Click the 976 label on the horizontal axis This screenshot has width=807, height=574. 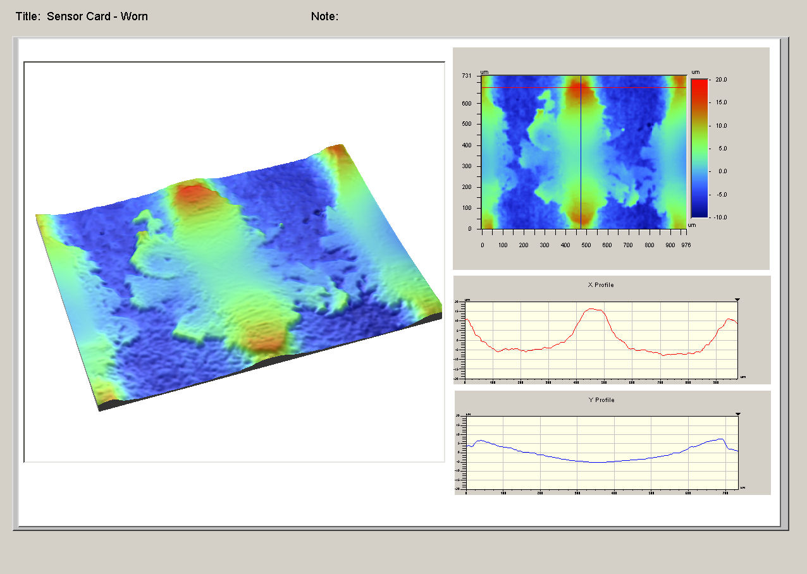click(x=686, y=245)
